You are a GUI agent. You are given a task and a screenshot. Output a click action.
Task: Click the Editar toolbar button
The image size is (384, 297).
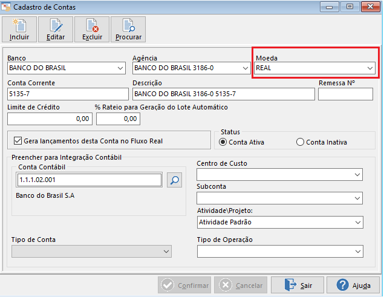[x=56, y=30]
